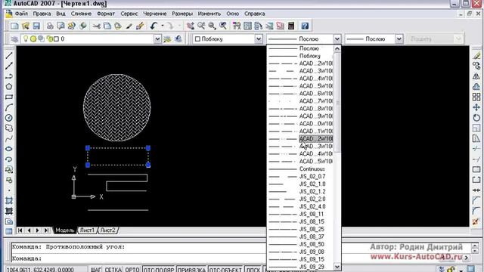Click the Cut scissors icon

pyautogui.click(x=96, y=26)
